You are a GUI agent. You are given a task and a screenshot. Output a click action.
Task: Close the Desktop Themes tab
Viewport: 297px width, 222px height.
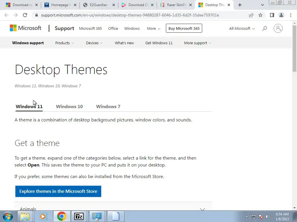click(229, 5)
